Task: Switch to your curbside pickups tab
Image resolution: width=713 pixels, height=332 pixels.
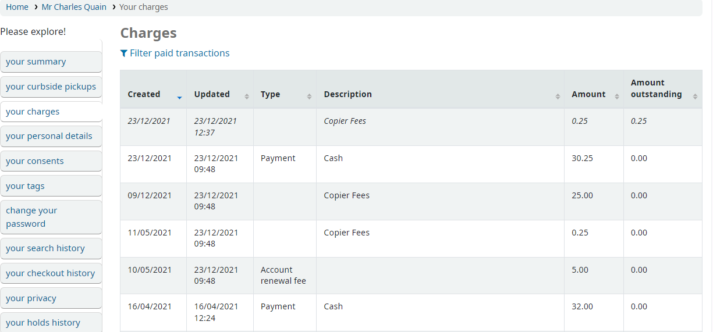Action: point(51,87)
